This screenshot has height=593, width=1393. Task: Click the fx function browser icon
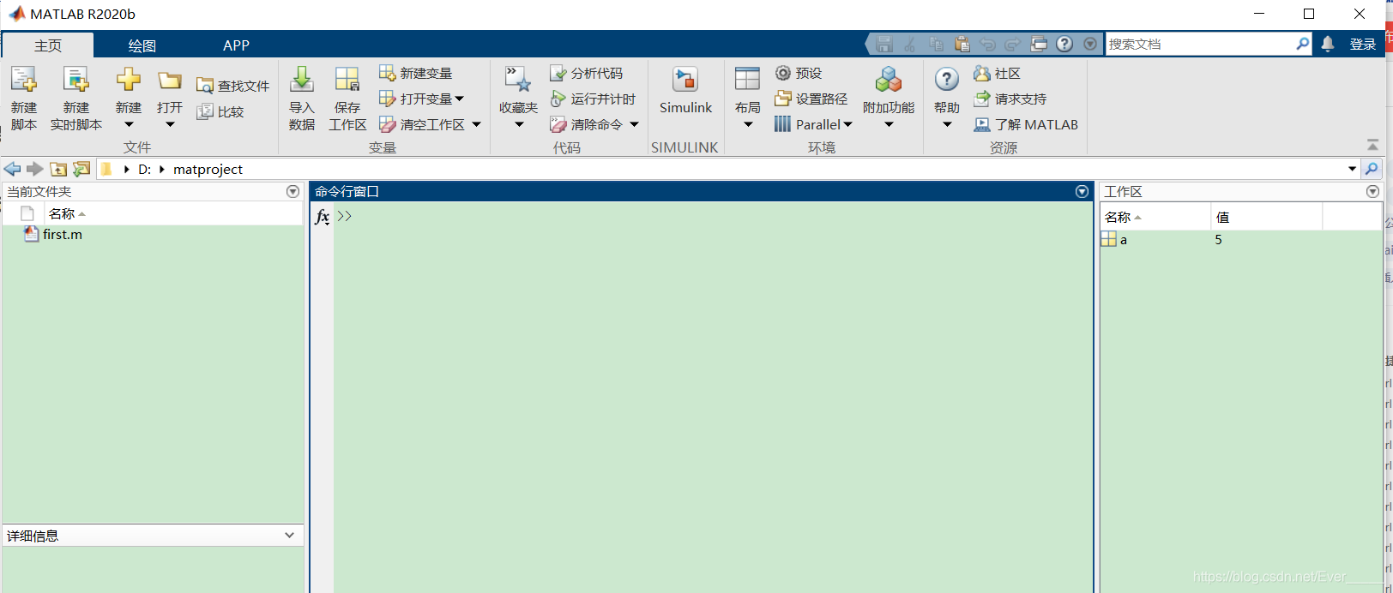pyautogui.click(x=323, y=217)
